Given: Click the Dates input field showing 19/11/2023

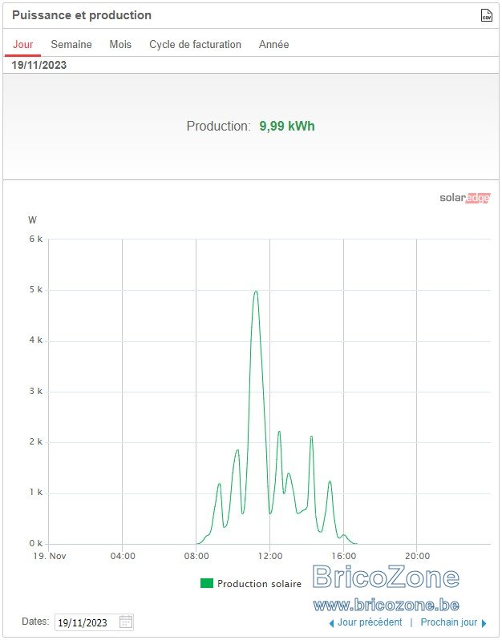Looking at the screenshot, I should click(x=94, y=622).
